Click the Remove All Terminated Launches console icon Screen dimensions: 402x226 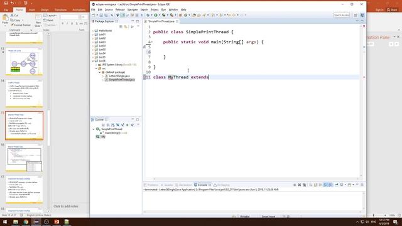(304, 185)
